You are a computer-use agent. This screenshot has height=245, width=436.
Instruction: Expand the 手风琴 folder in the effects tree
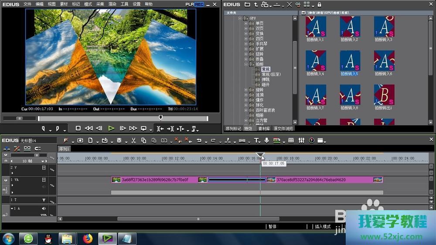point(246,44)
